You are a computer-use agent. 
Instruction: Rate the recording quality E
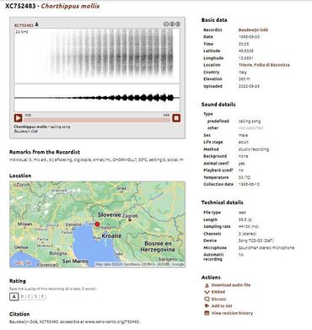click(42, 296)
